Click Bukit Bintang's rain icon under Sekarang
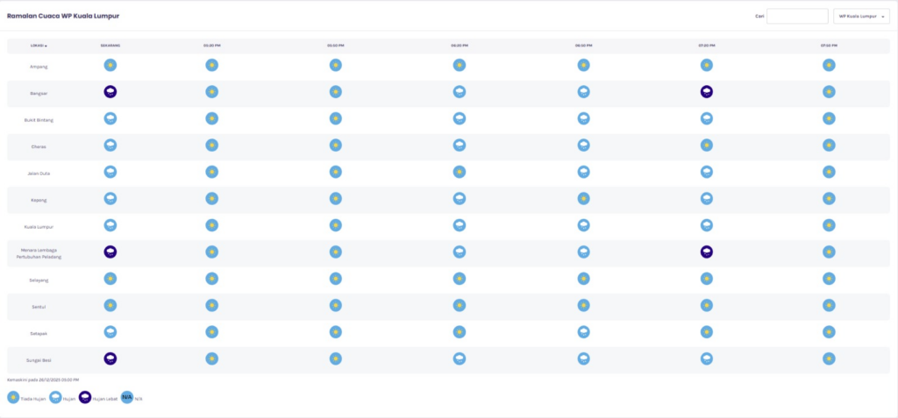Screen dimensions: 898x418 [110, 118]
